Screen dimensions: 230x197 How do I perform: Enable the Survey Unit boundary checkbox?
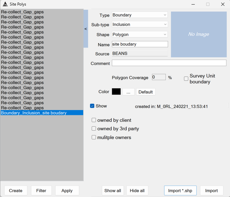(x=186, y=78)
